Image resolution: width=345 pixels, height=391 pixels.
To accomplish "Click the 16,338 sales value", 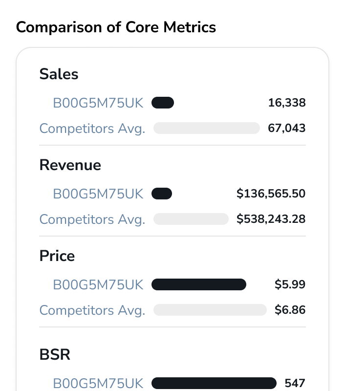I will 287,103.
